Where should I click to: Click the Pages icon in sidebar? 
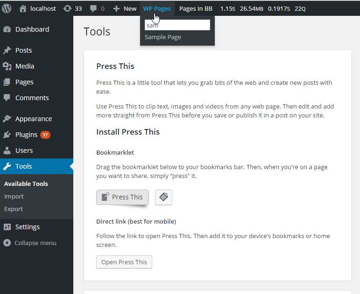[x=7, y=82]
